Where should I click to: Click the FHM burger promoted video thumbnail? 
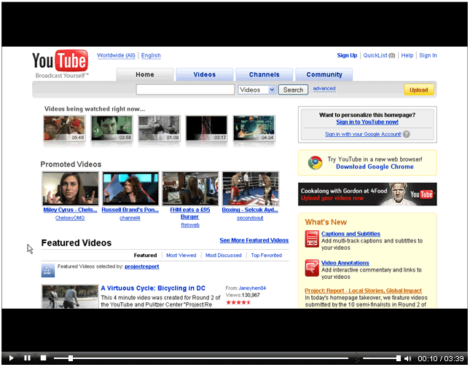click(190, 189)
